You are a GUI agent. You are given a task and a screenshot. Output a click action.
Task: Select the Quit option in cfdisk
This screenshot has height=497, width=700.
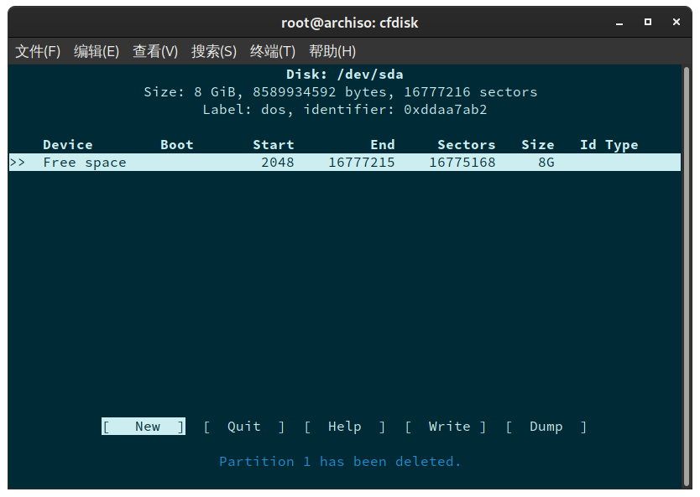pyautogui.click(x=243, y=427)
